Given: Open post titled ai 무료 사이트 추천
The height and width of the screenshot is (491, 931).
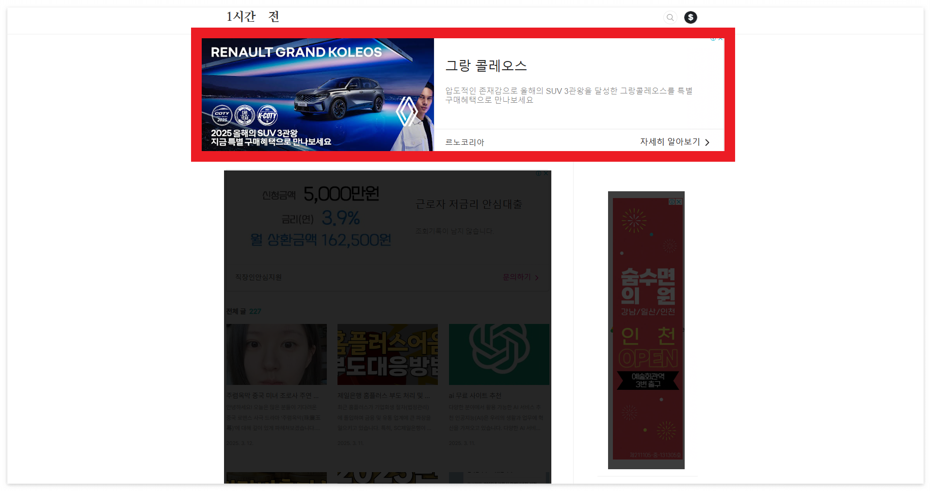Looking at the screenshot, I should (475, 396).
